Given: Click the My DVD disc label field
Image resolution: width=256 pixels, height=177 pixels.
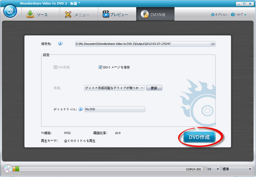Looking at the screenshot, I should click(115, 109).
